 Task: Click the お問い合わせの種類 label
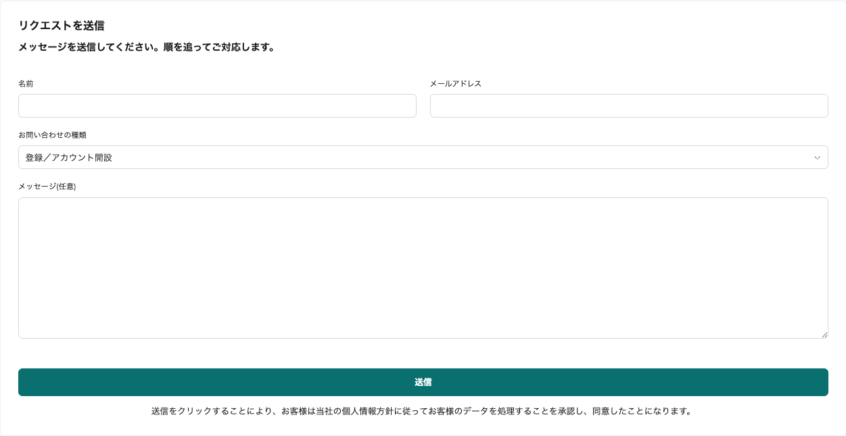[x=52, y=135]
